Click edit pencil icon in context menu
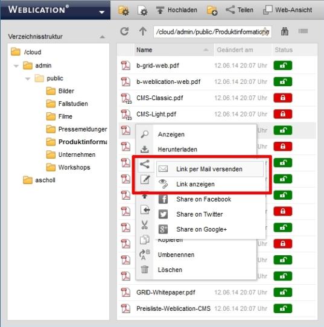324x327 pixels. (x=145, y=180)
